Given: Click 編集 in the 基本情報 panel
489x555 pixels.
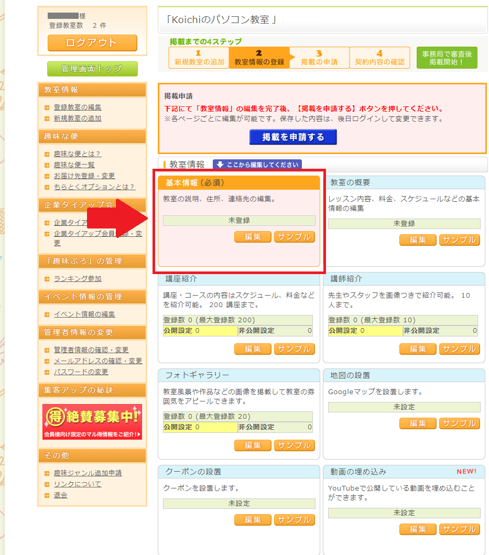Looking at the screenshot, I should [253, 237].
